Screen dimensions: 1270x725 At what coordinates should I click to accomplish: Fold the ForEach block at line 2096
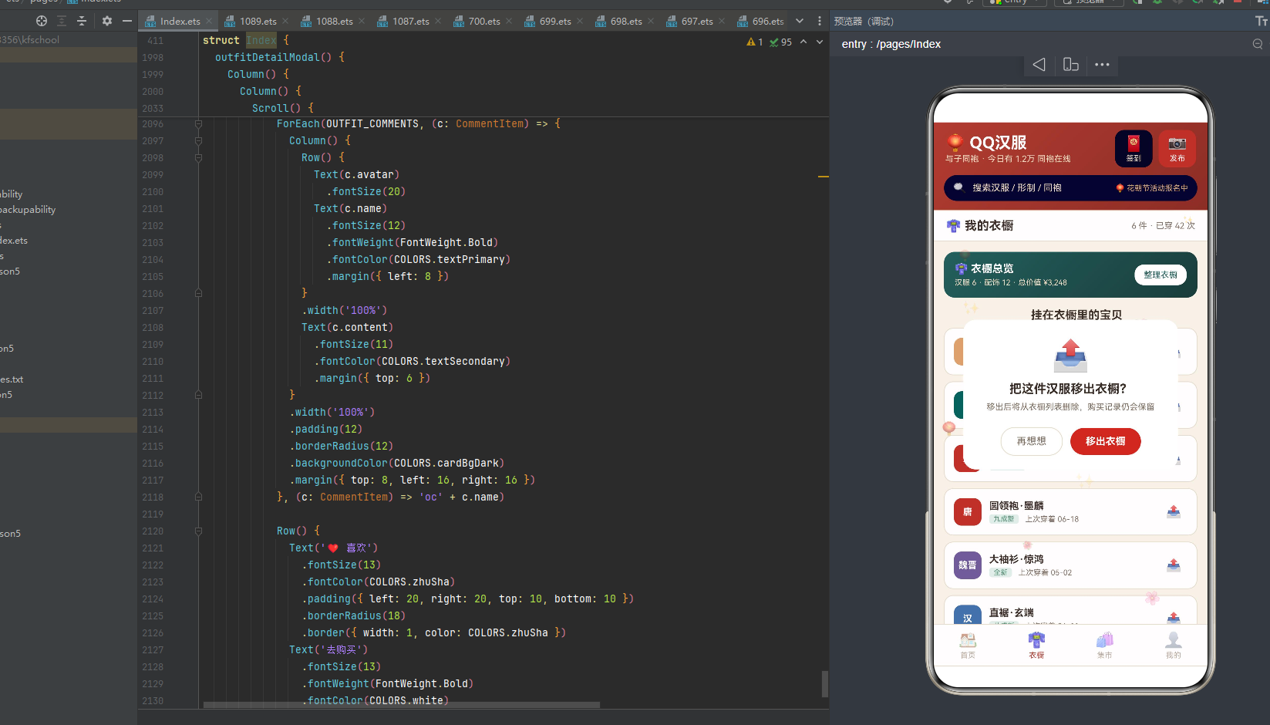click(198, 124)
